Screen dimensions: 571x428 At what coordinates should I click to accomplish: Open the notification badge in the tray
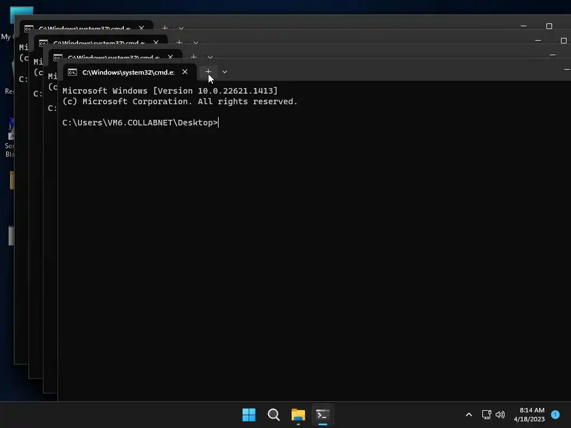(x=555, y=415)
